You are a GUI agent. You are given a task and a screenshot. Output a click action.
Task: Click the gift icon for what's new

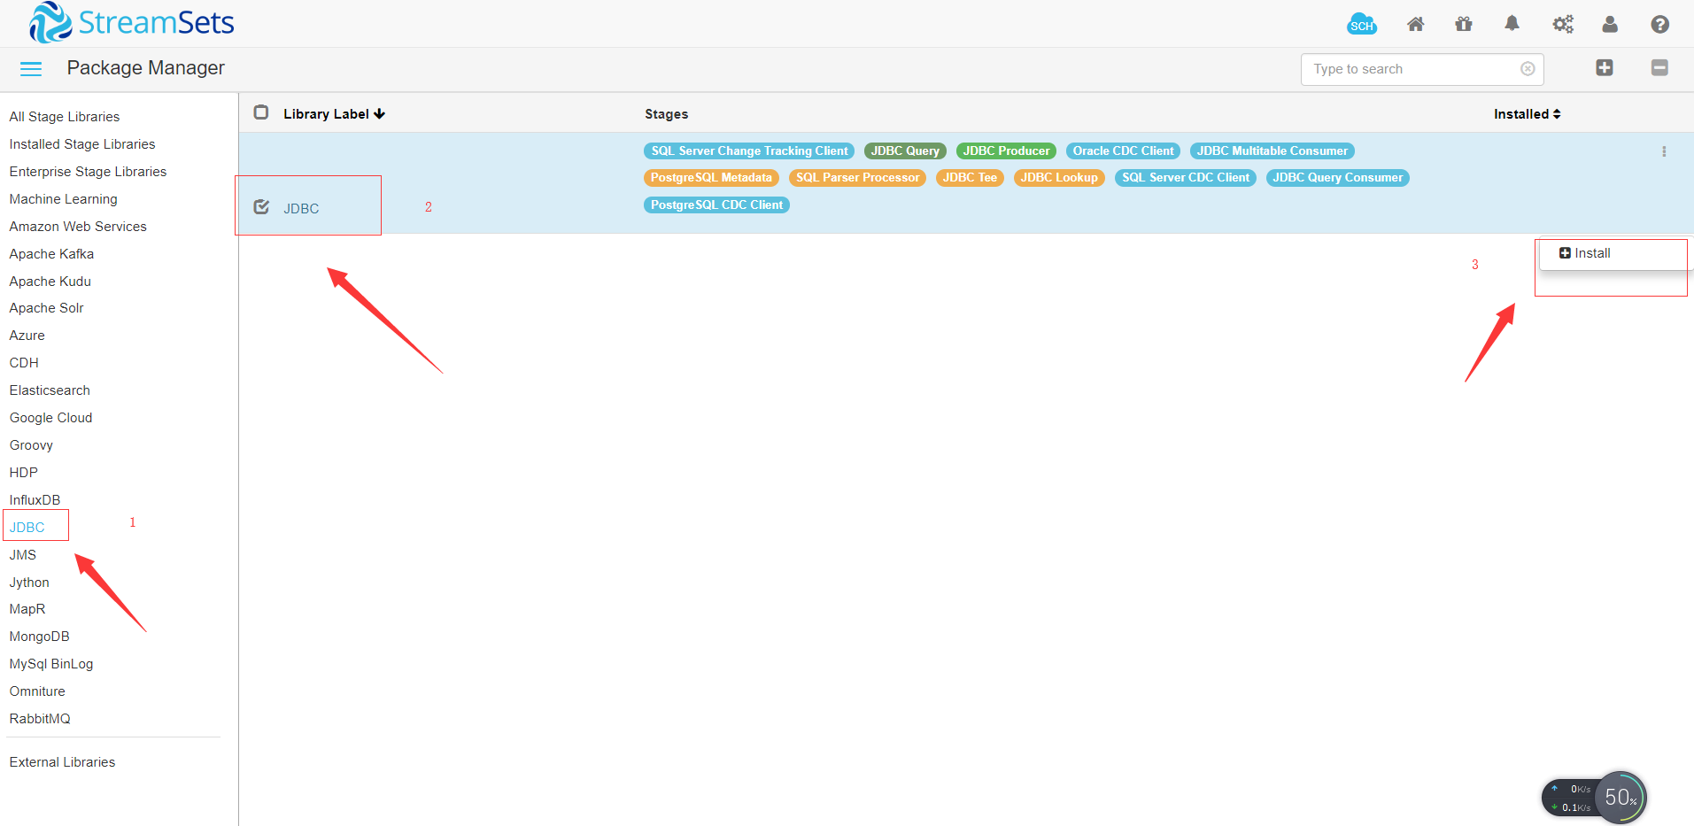[1463, 24]
